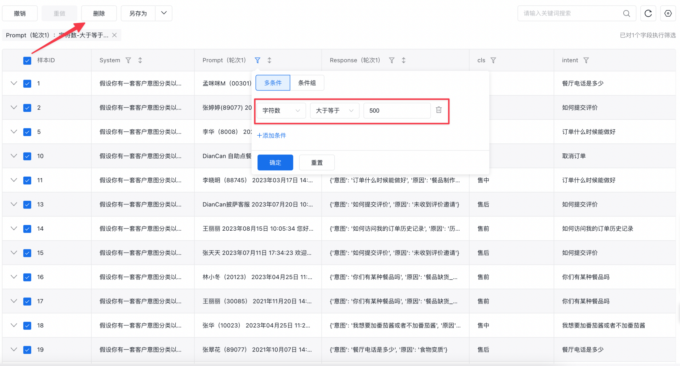Viewport: 680px width, 366px height.
Task: Click the 撤销 button
Action: click(x=20, y=13)
